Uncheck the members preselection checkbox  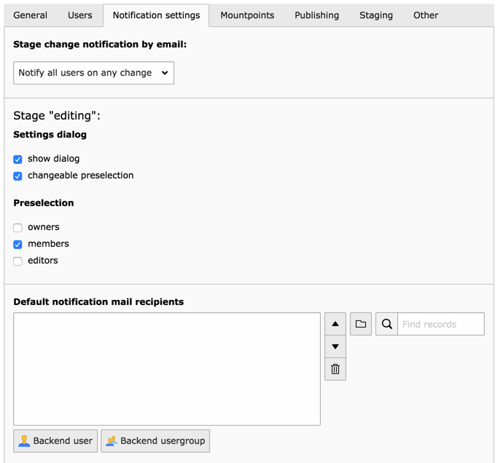click(17, 244)
